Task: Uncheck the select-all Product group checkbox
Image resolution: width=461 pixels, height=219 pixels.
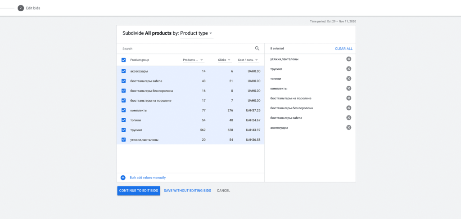Action: pyautogui.click(x=123, y=60)
